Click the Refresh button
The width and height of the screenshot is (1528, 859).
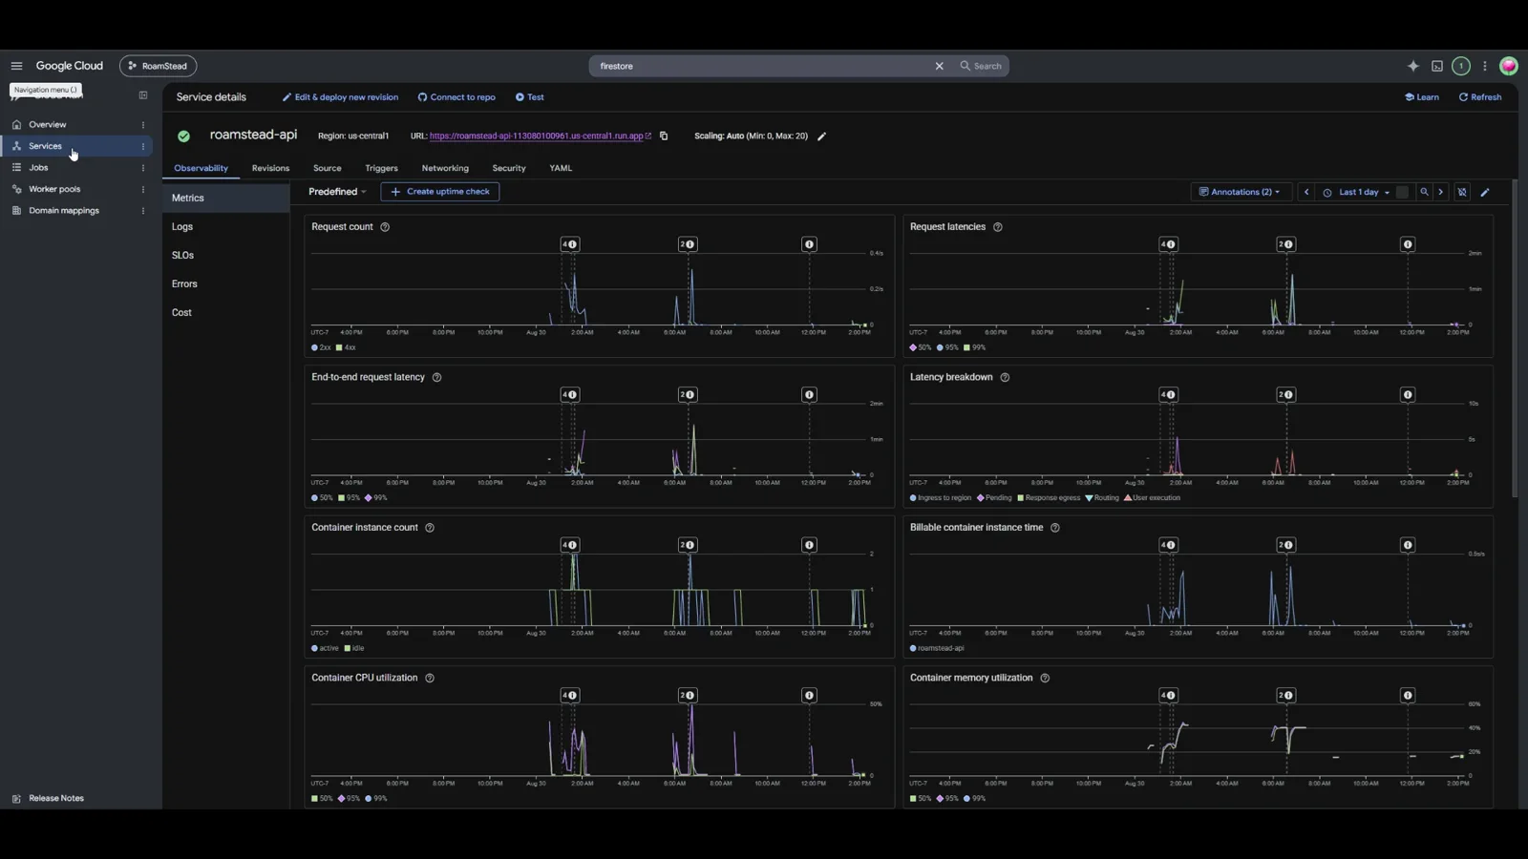(x=1480, y=97)
